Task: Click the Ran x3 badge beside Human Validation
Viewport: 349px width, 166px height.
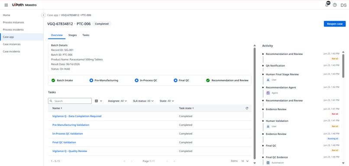Action: tap(335, 126)
